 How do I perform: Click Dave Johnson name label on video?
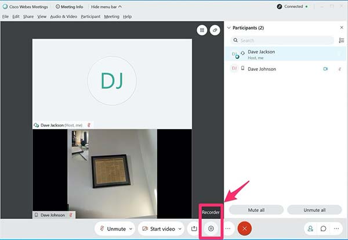tap(53, 215)
